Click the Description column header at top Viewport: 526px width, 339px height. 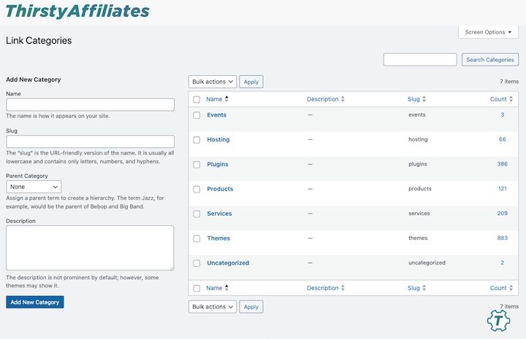pos(323,99)
